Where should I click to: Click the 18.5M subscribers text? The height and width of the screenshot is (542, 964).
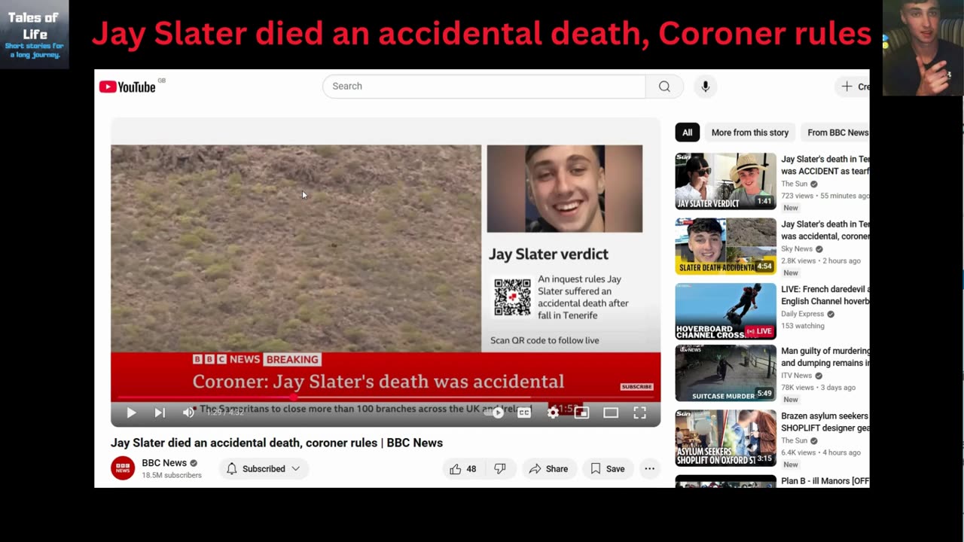coord(172,476)
